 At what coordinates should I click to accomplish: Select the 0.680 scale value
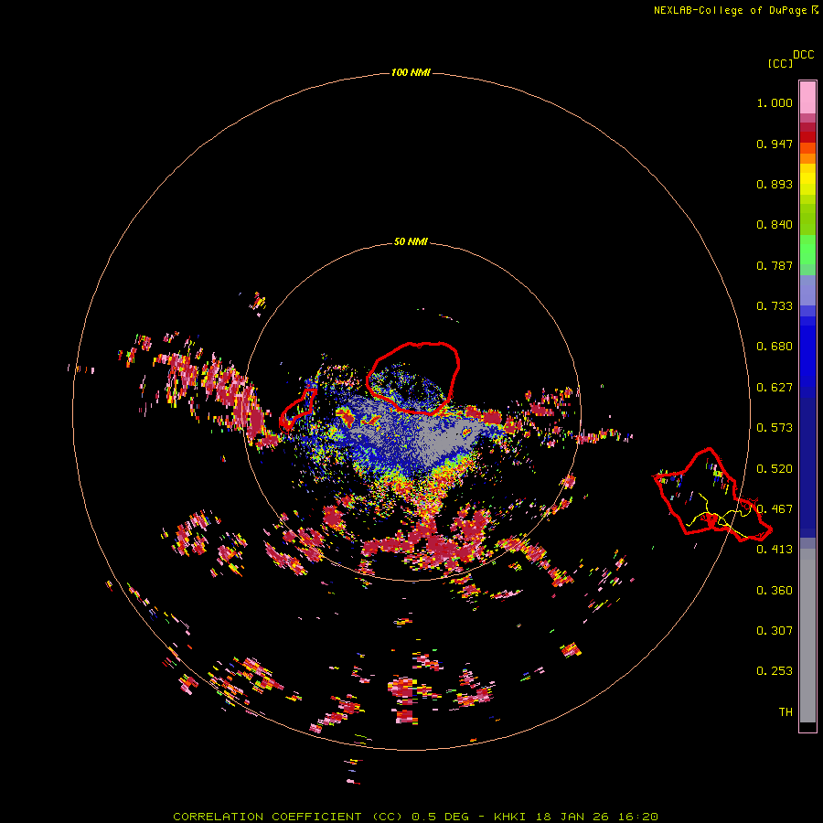pos(775,347)
